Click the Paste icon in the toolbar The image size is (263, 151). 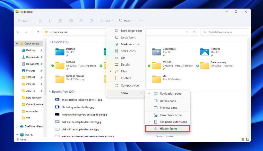[61, 21]
